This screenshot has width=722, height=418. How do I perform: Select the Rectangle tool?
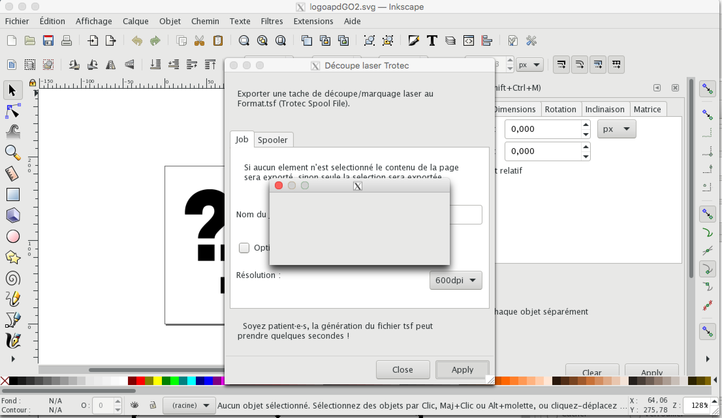point(13,194)
